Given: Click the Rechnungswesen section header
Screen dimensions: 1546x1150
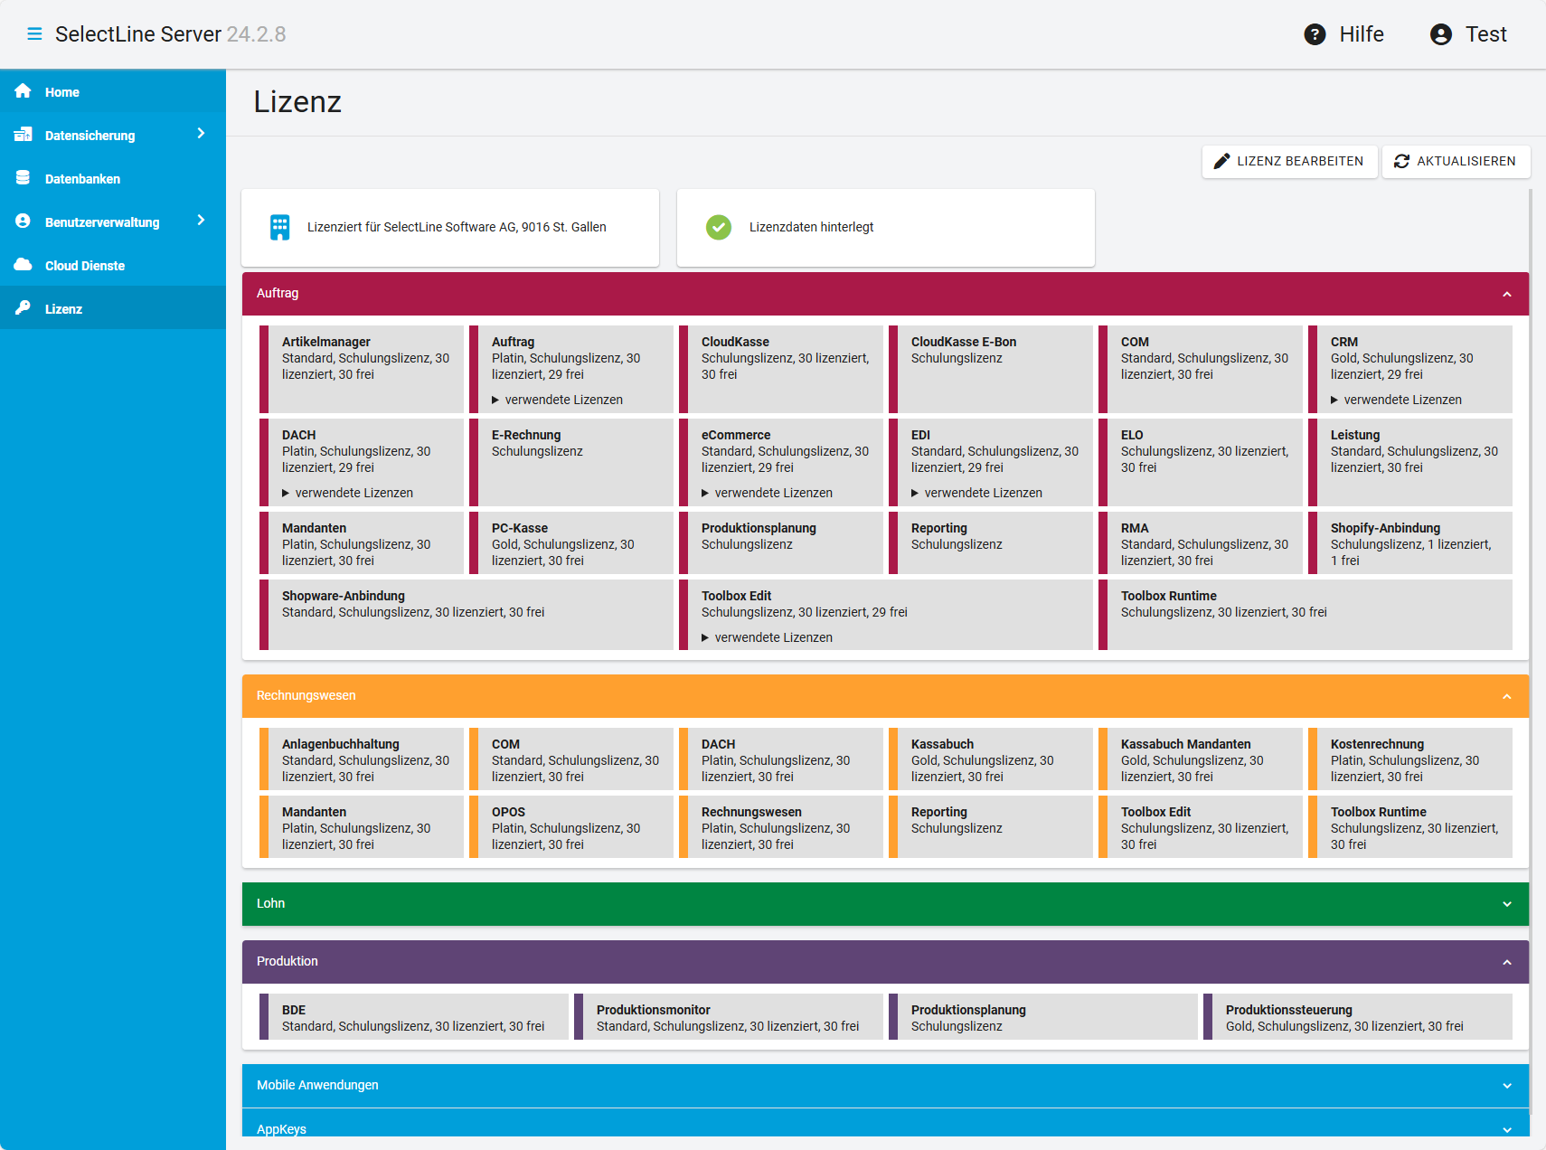Looking at the screenshot, I should point(885,696).
